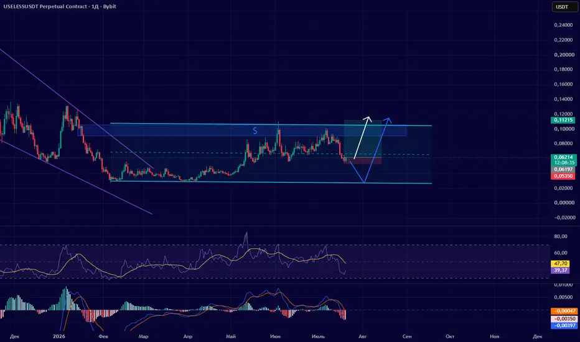Click the 0,22000 price axis label
Screen dimensions: 580x342
click(x=564, y=40)
